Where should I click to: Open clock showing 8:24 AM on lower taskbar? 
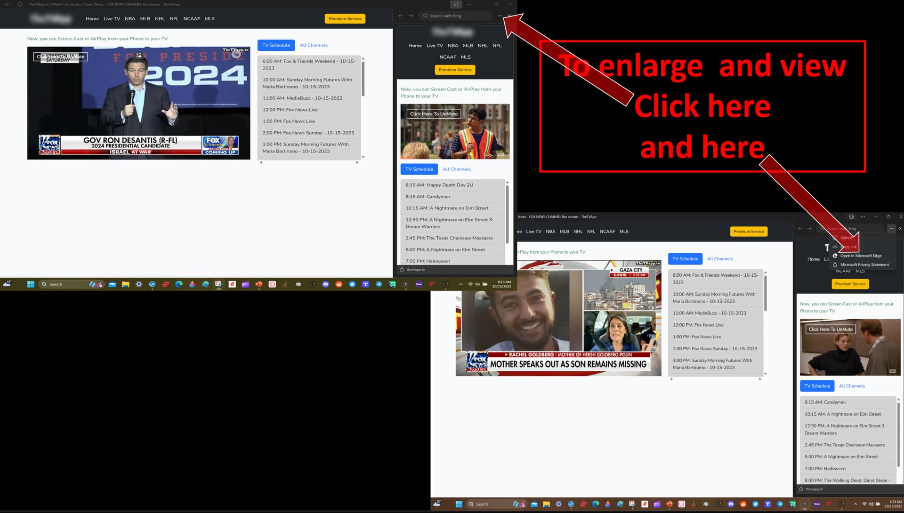(x=893, y=504)
